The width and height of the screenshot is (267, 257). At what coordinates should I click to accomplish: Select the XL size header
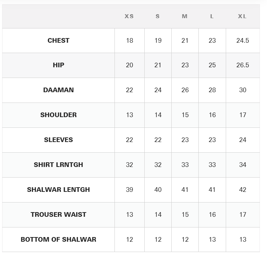point(242,16)
